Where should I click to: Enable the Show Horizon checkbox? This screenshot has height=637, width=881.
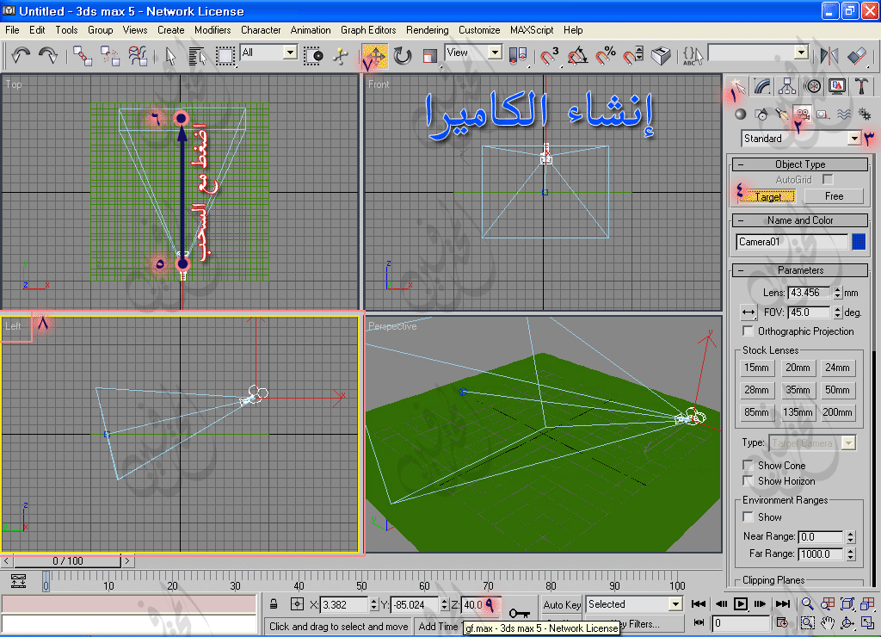pos(748,480)
